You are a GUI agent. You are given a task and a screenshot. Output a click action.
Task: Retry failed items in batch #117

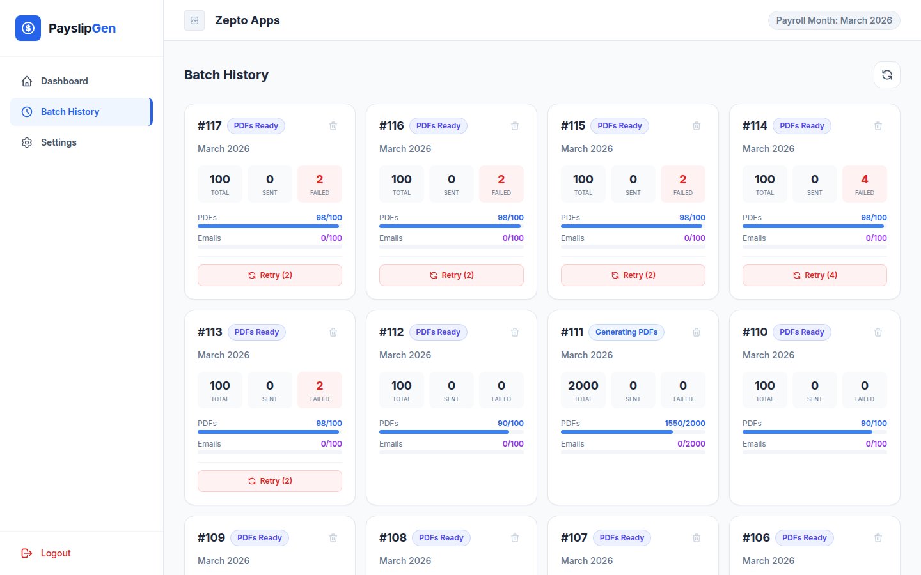(270, 275)
